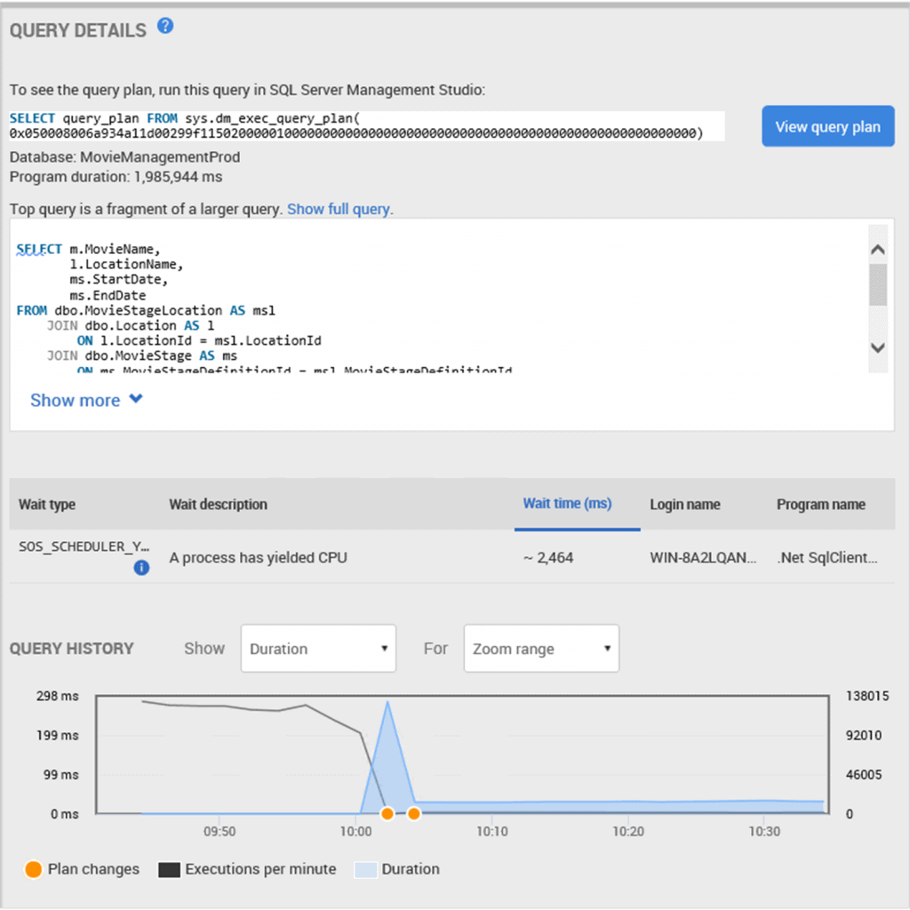
Task: Click the info icon below SOS_SCHEDULER_YIELD
Action: [141, 568]
